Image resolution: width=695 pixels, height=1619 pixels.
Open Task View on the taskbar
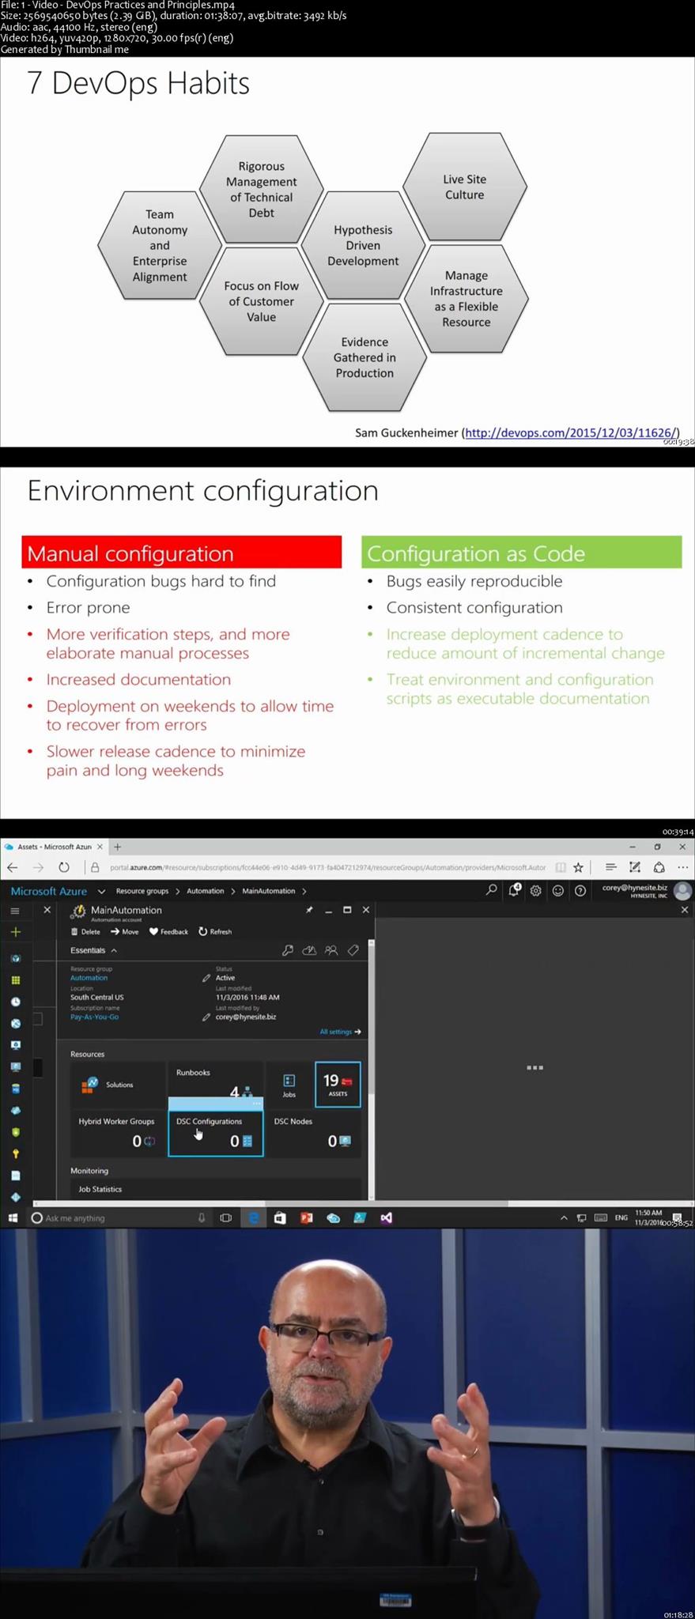(x=226, y=1217)
